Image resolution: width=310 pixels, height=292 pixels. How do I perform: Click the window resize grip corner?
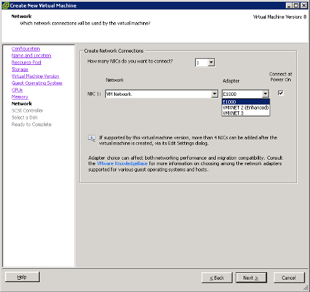pos(306,288)
